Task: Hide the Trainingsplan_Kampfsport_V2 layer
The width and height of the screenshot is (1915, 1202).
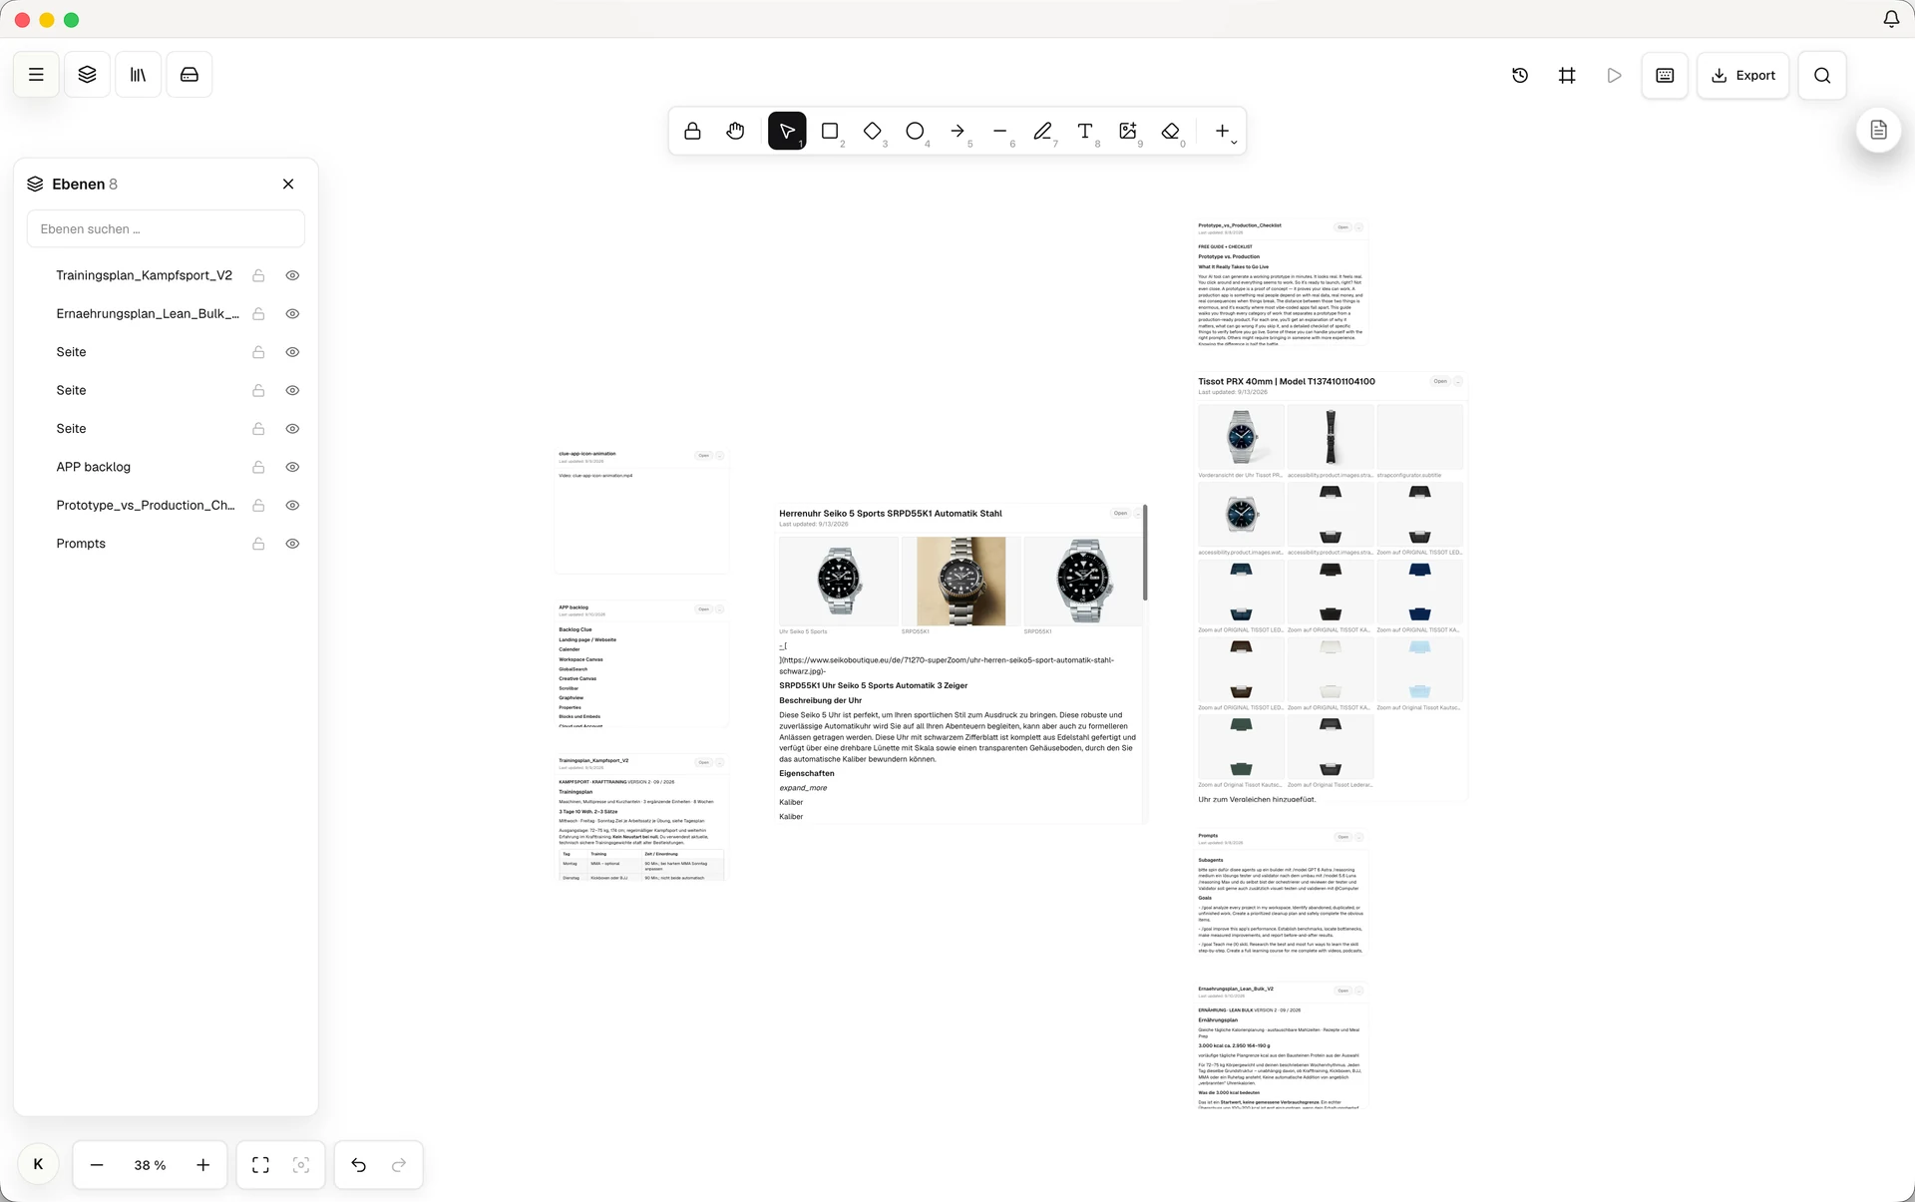Action: [x=292, y=275]
